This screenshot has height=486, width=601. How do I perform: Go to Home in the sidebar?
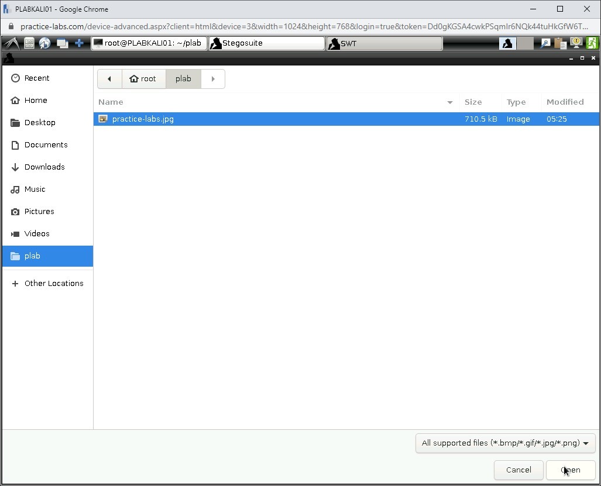coord(36,100)
